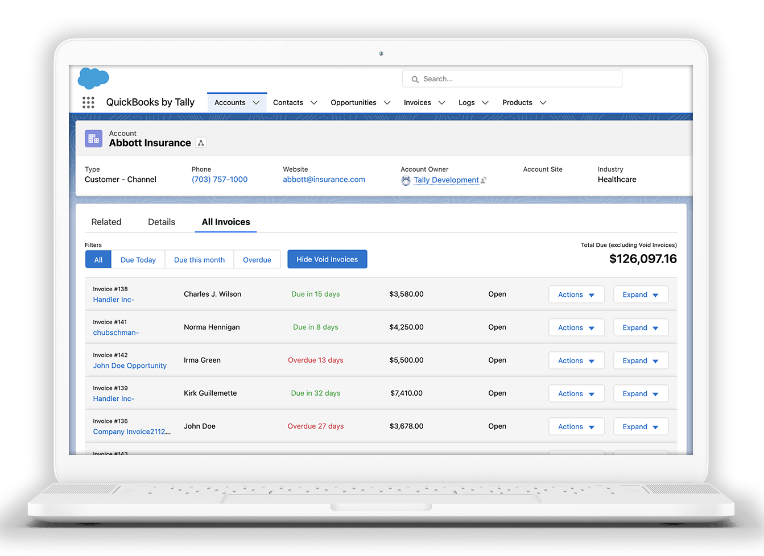Click the magnifier icon in the search bar
Screen dimensions: 764x556
point(415,79)
